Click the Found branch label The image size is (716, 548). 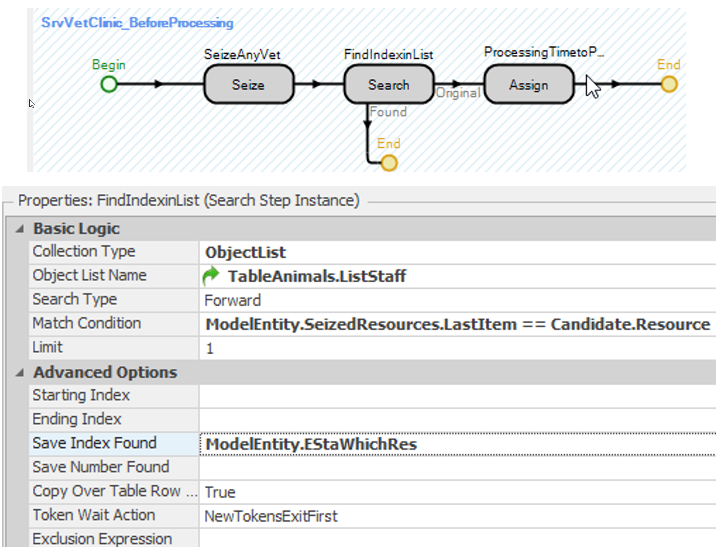[388, 112]
